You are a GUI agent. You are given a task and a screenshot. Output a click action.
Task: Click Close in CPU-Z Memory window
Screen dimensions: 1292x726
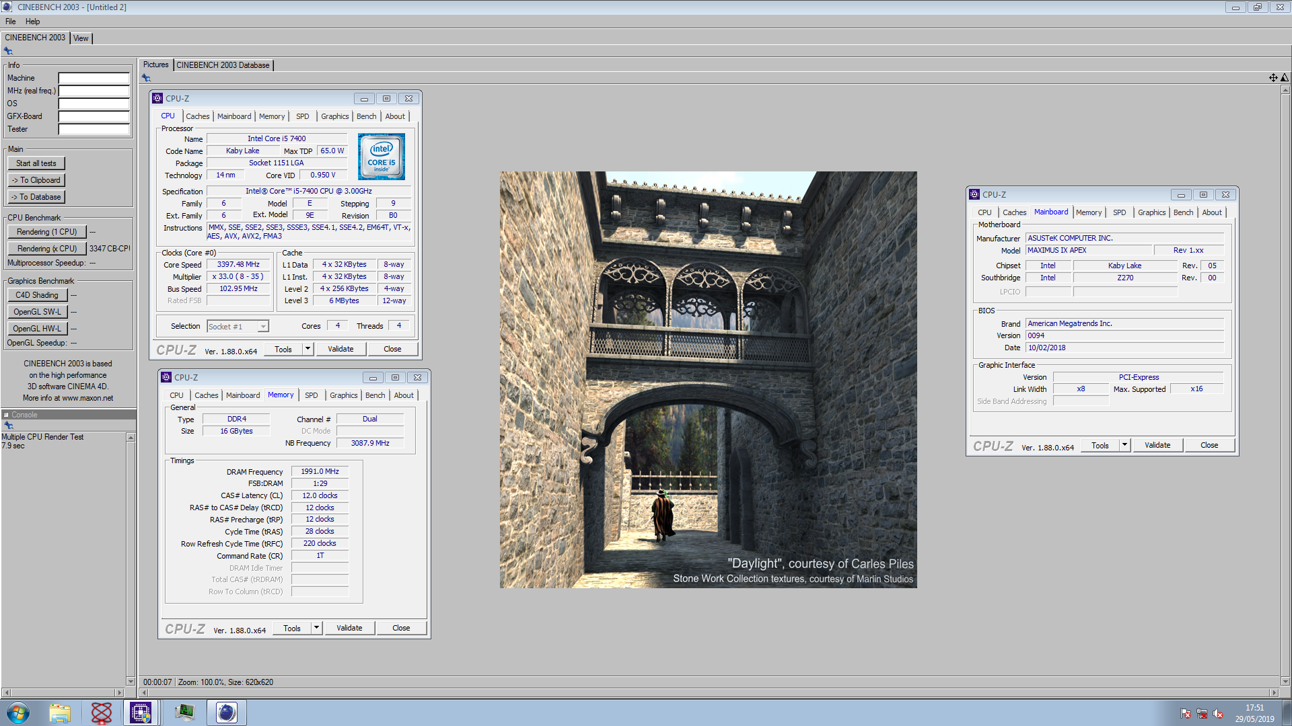[x=401, y=628]
